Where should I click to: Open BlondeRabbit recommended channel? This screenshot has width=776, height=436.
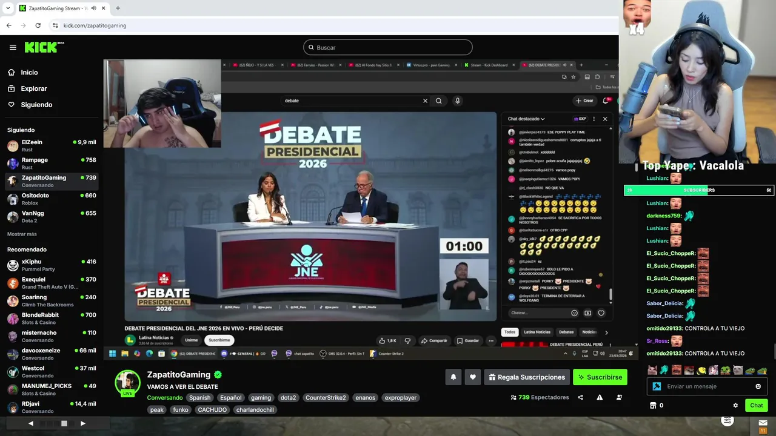point(52,318)
